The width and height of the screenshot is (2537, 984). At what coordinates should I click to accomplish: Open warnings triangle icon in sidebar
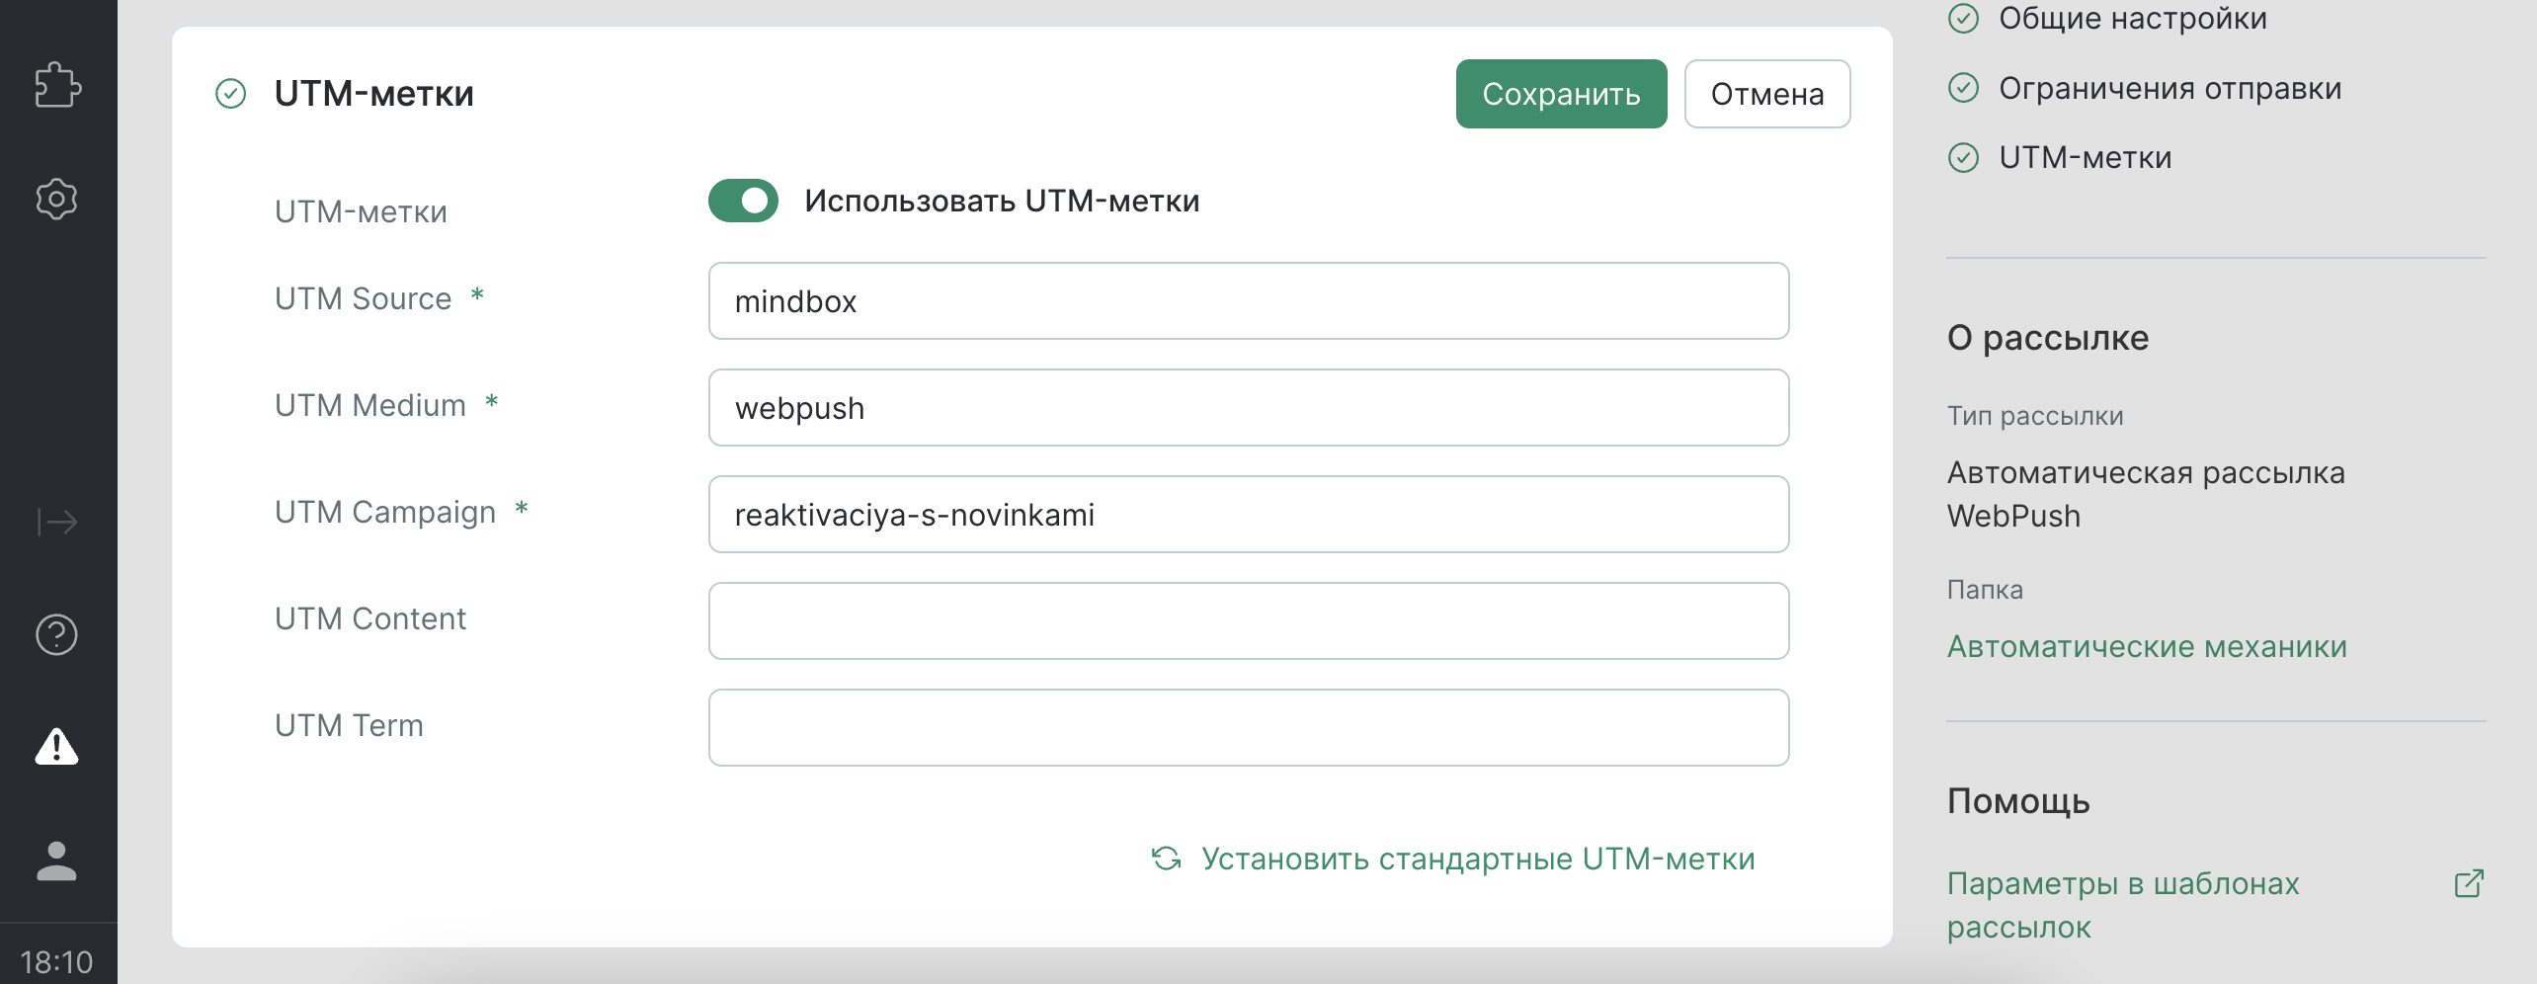pos(56,747)
